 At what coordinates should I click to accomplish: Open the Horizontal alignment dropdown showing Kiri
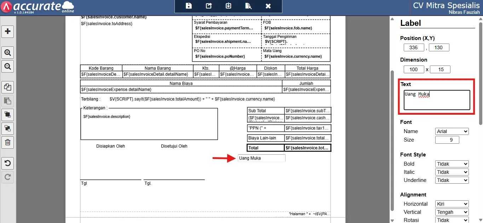click(x=452, y=204)
